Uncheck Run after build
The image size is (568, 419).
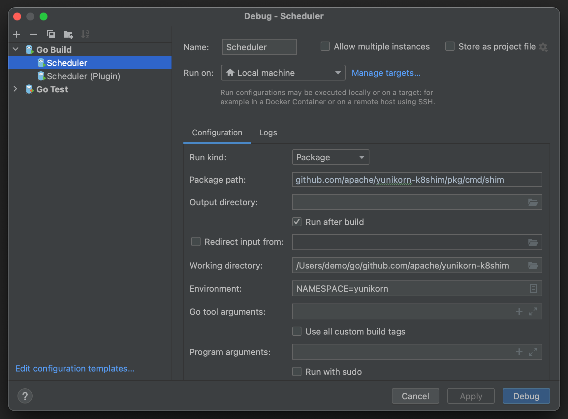click(297, 222)
